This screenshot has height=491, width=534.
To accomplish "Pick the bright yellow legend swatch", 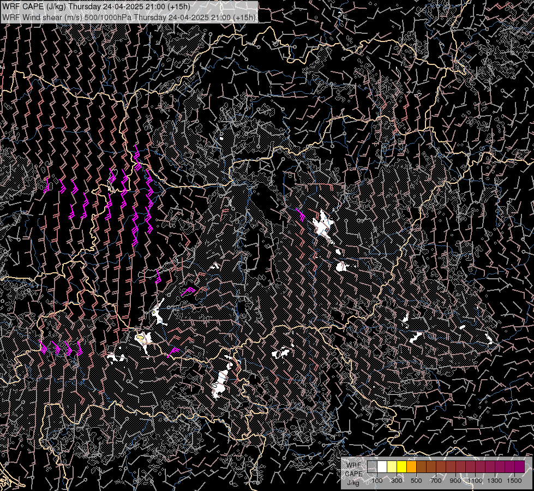I will (x=402, y=466).
